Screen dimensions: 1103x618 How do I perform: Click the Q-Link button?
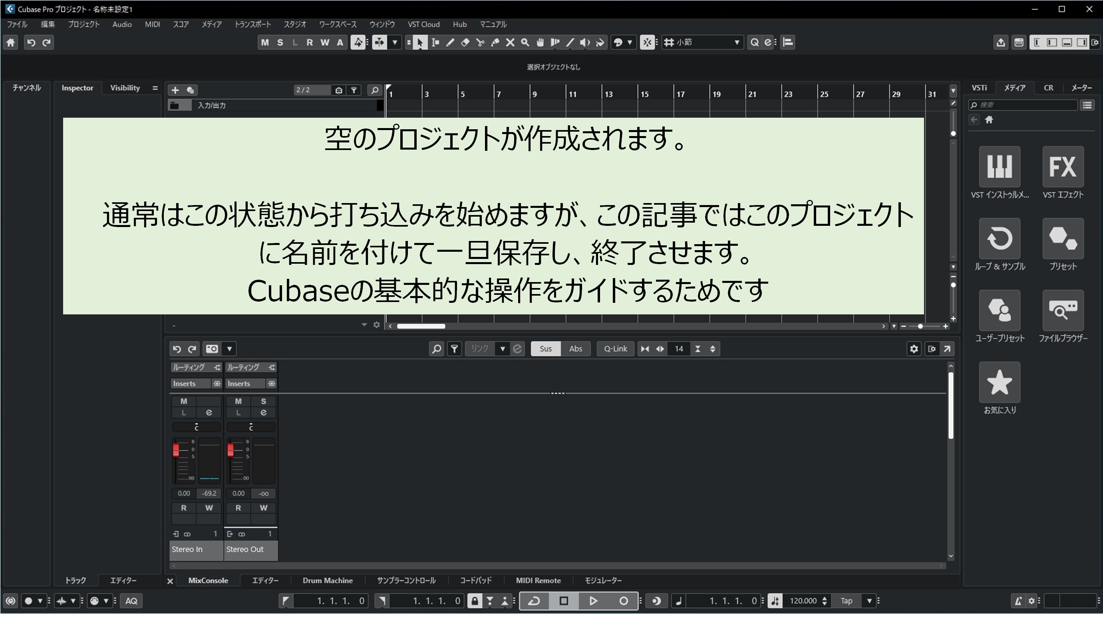[x=615, y=349]
